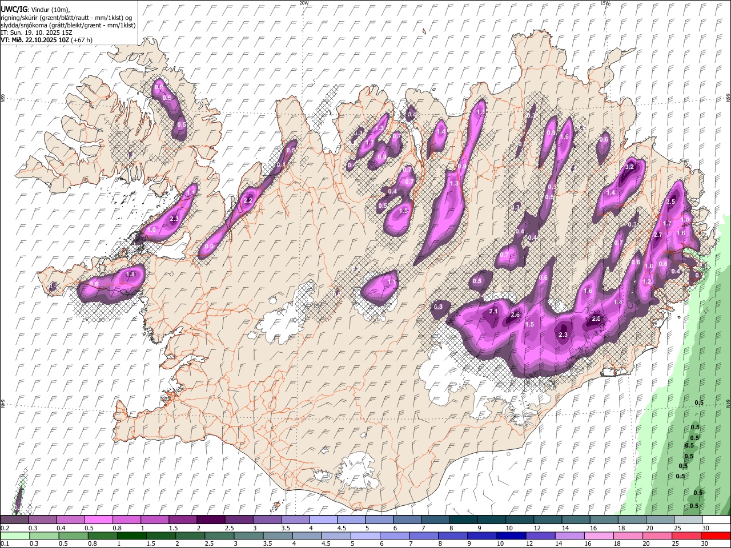Click the 'rigning/skúrir' legend description line
The height and width of the screenshot is (548, 731).
66,18
